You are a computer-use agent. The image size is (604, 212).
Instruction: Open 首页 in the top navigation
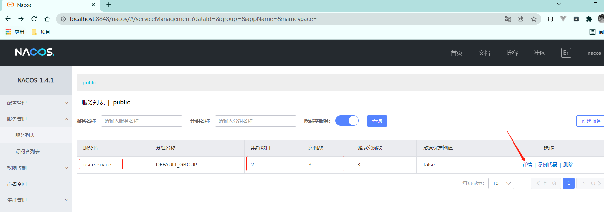(456, 53)
